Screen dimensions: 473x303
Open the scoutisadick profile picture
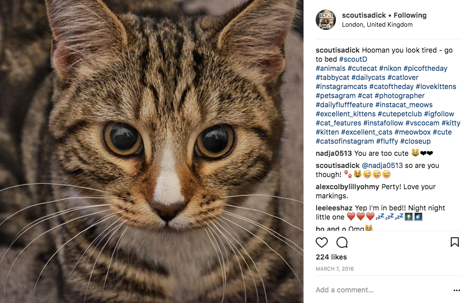point(326,20)
